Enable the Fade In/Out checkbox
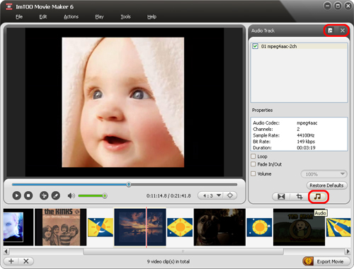354x269 pixels. (x=253, y=164)
